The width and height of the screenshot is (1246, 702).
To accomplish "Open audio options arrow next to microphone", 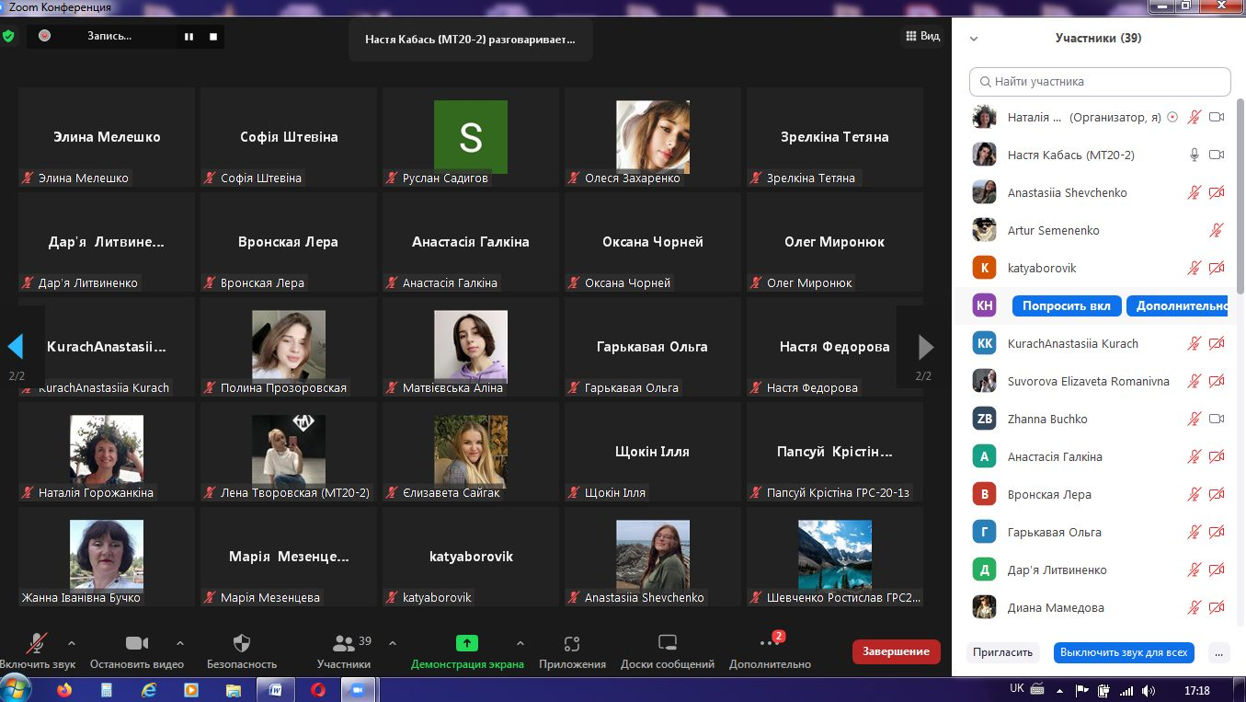I will pos(72,643).
